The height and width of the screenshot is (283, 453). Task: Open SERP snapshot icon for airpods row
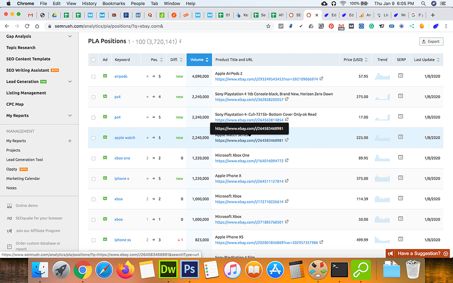[400, 76]
